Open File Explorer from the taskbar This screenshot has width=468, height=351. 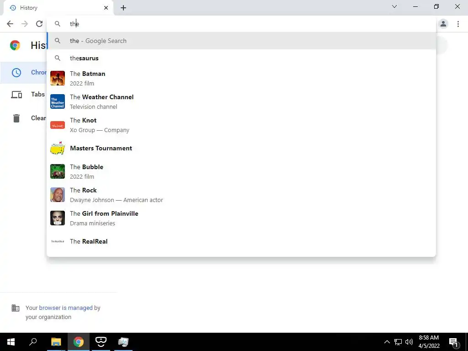point(56,342)
